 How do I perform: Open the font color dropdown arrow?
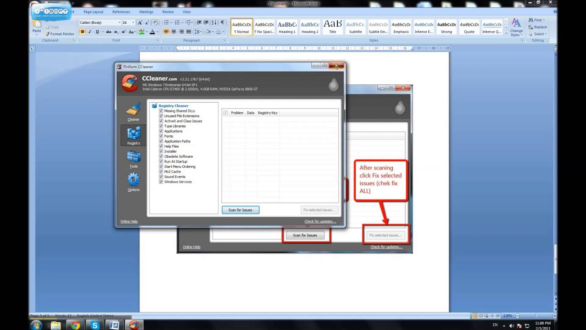coord(157,32)
